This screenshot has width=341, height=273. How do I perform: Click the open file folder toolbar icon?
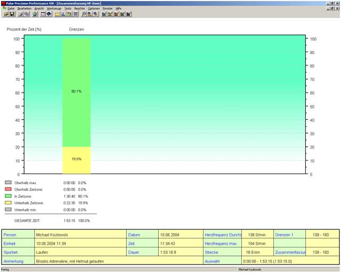click(6, 14)
